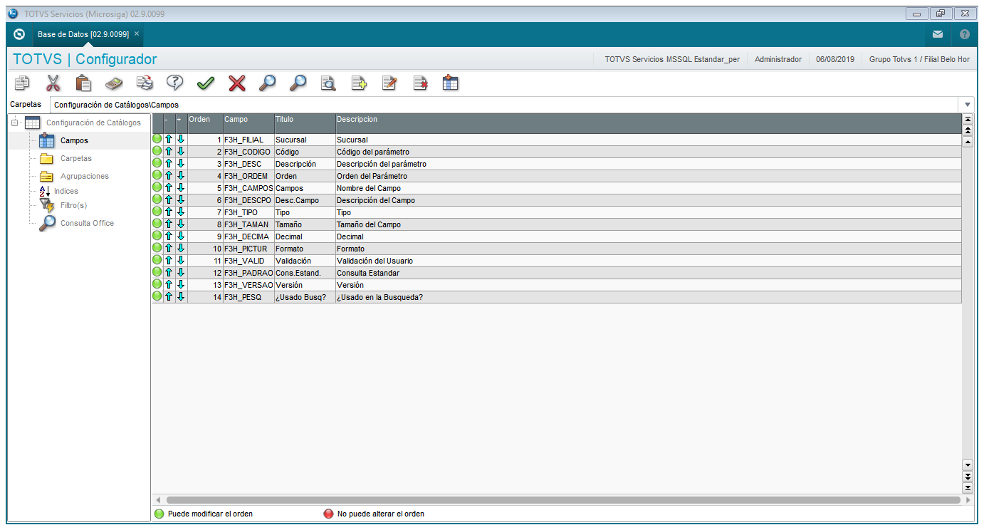This screenshot has width=984, height=530.
Task: Select Agrupaciones in the folder tree
Action: tap(85, 176)
